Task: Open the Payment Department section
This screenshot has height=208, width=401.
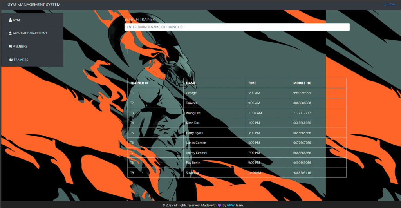Action: point(32,33)
